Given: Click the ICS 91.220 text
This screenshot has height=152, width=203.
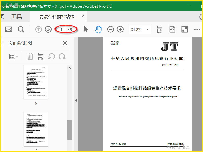Looking at the screenshot, I should tap(115, 42).
